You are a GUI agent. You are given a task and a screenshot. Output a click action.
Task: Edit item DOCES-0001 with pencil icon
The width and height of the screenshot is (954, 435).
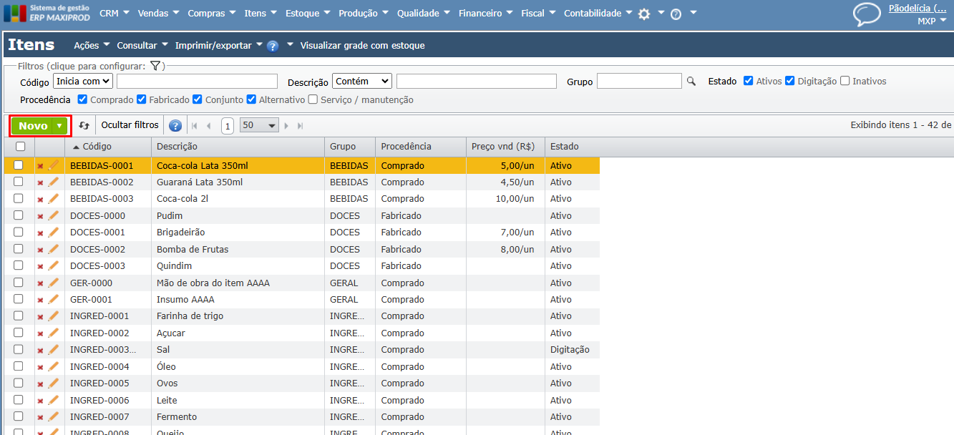click(53, 233)
